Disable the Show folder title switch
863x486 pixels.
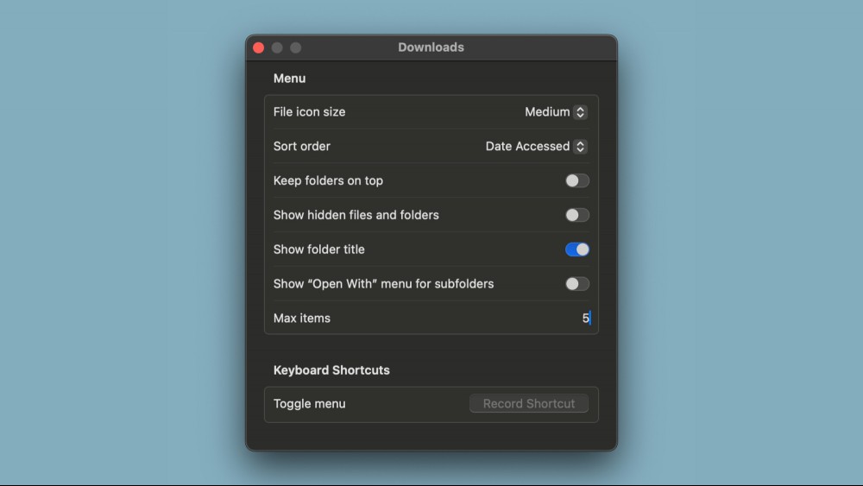(576, 249)
